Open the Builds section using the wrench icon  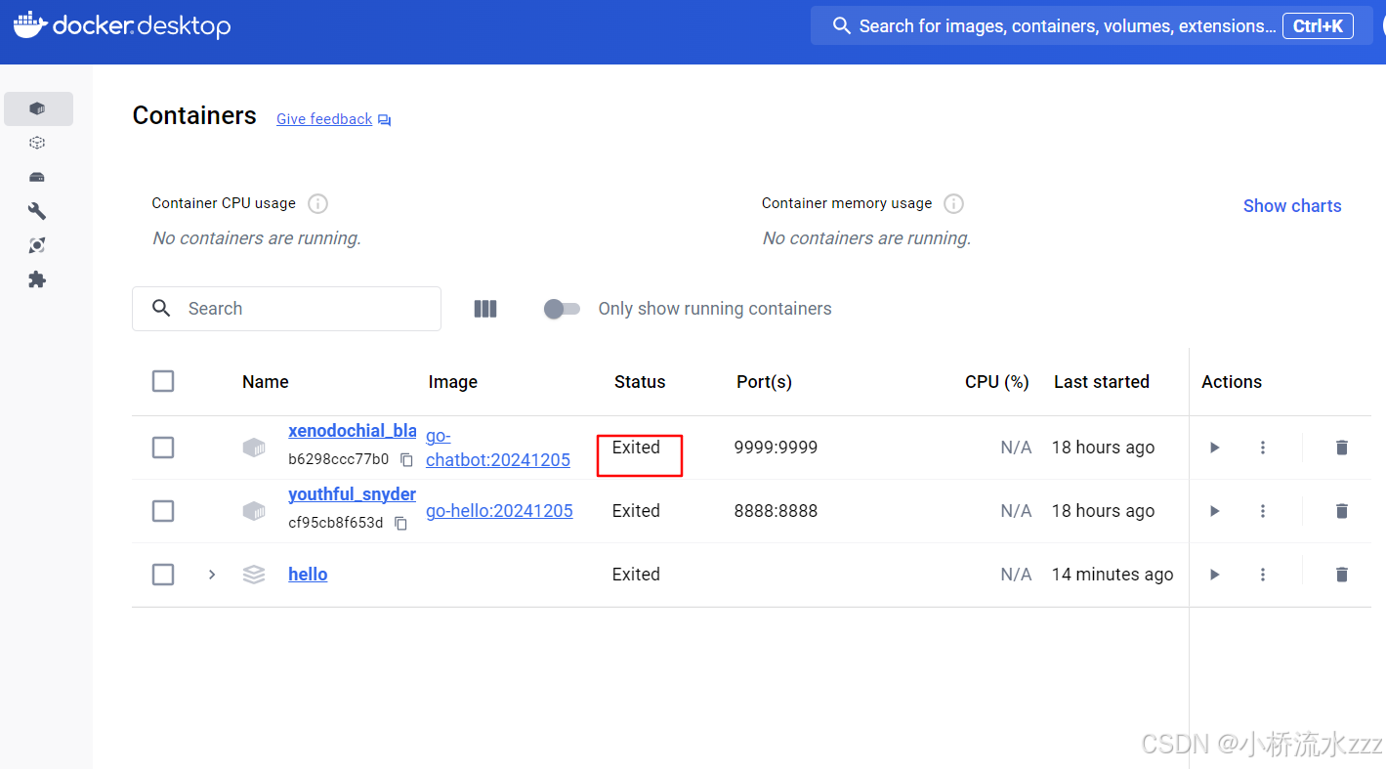pos(37,211)
